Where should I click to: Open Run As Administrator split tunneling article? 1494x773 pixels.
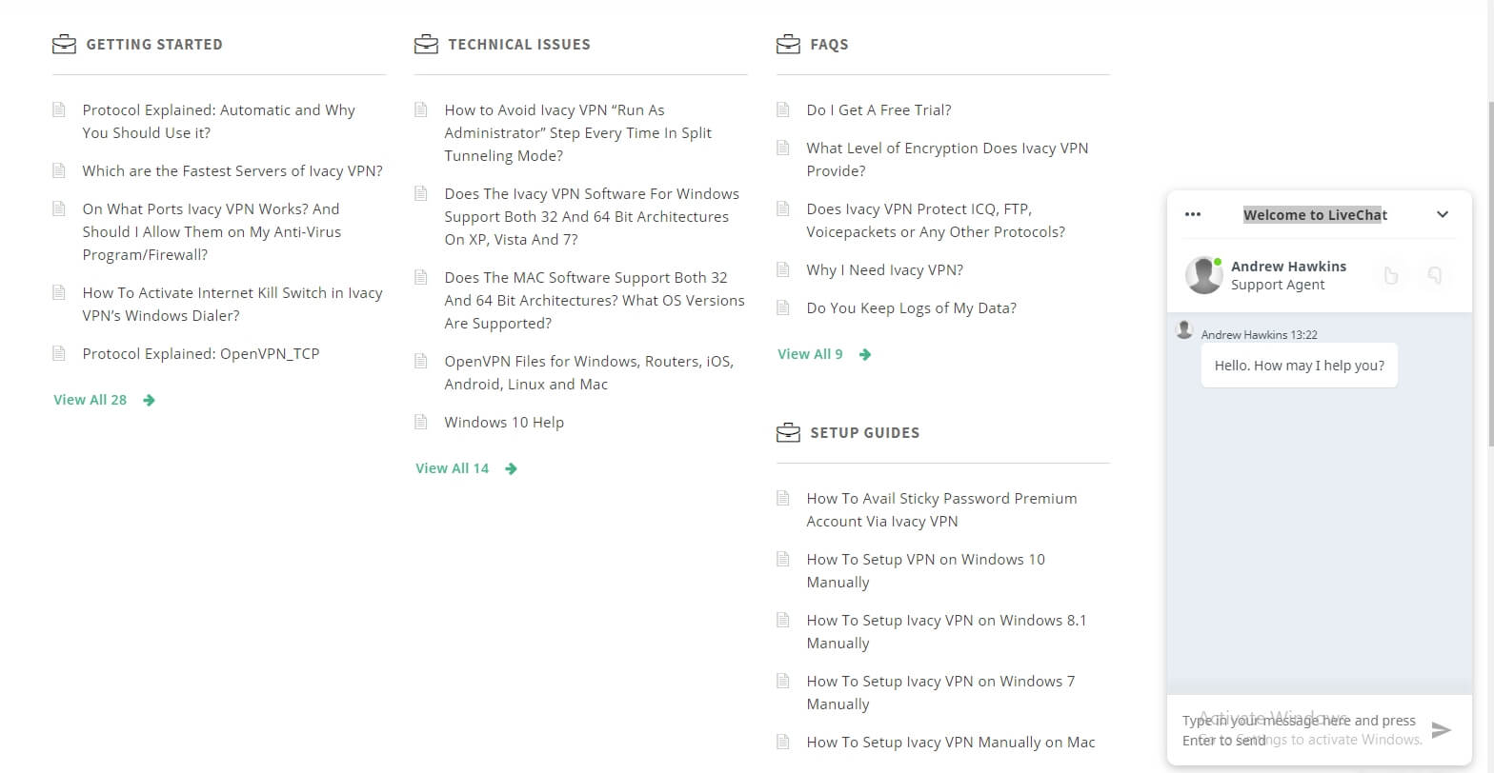577,132
